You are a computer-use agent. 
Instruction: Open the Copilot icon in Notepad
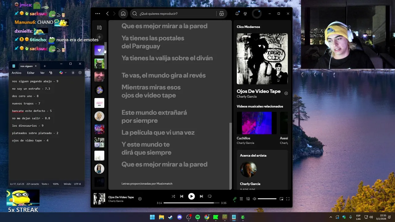[x=61, y=73]
